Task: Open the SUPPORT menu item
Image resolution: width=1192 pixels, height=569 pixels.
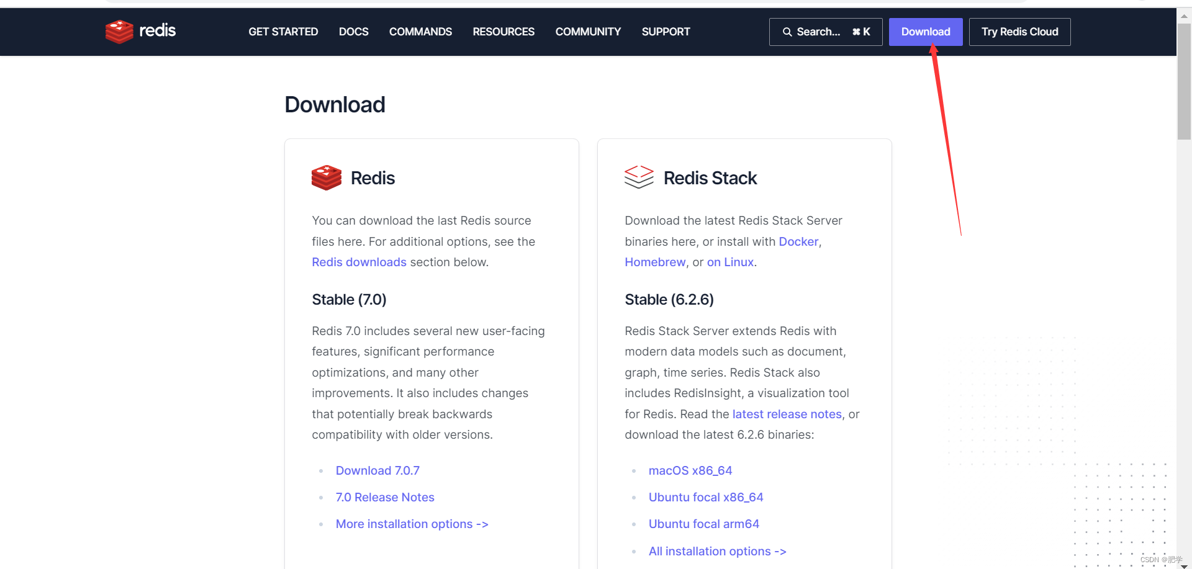Action: point(666,32)
